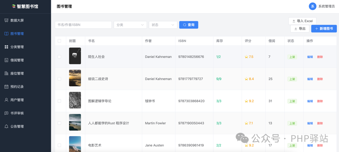Check the row for 人人都能学的Rust 程序设计
339x152 pixels.
pos(59,123)
